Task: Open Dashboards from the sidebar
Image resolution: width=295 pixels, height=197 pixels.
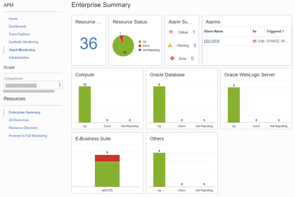Action: coord(17,27)
